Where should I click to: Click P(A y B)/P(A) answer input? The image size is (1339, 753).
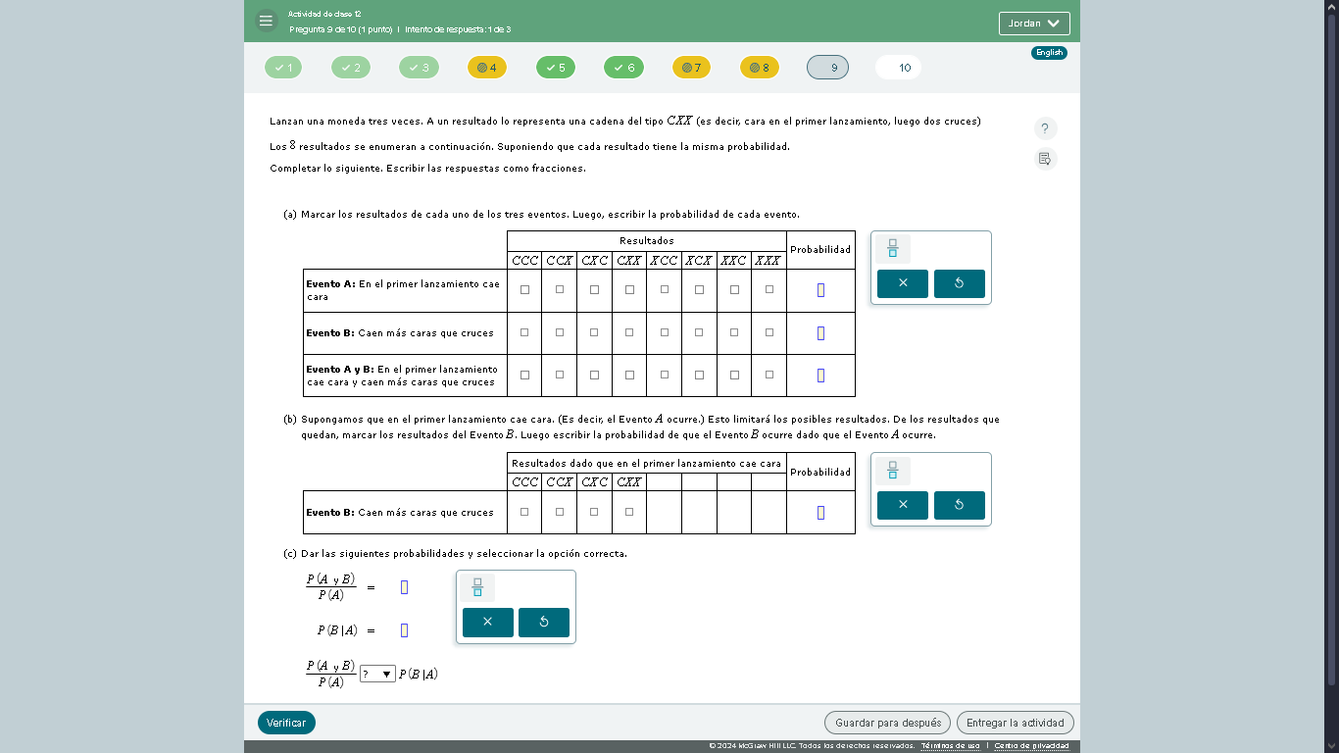(404, 587)
